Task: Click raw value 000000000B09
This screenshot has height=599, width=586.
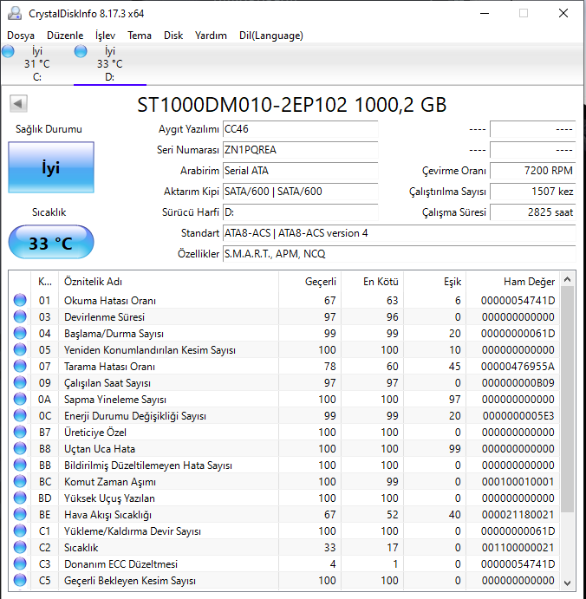Action: (518, 383)
